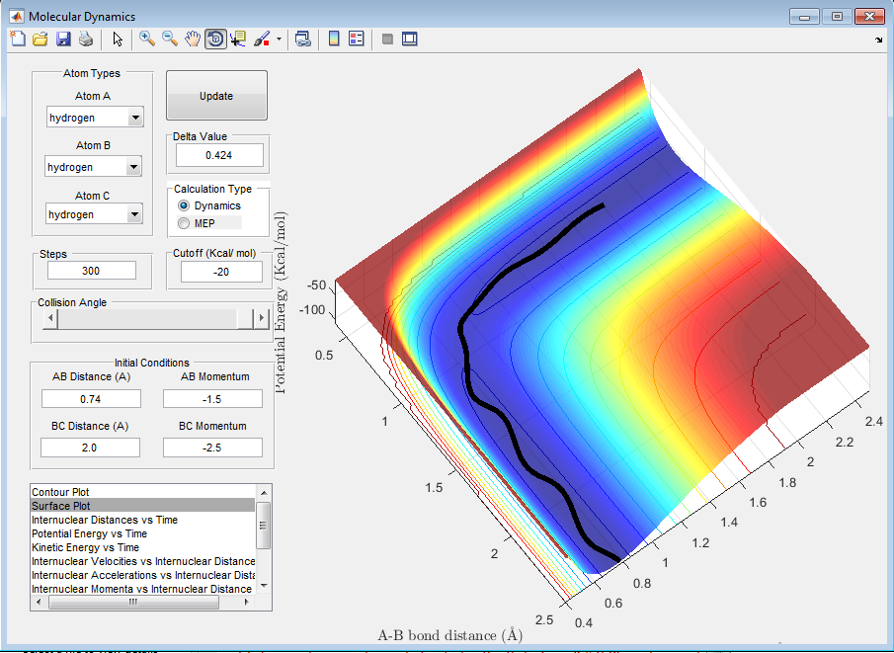The width and height of the screenshot is (894, 653).
Task: Select the Zoom Out magnifier tool
Action: (170, 40)
